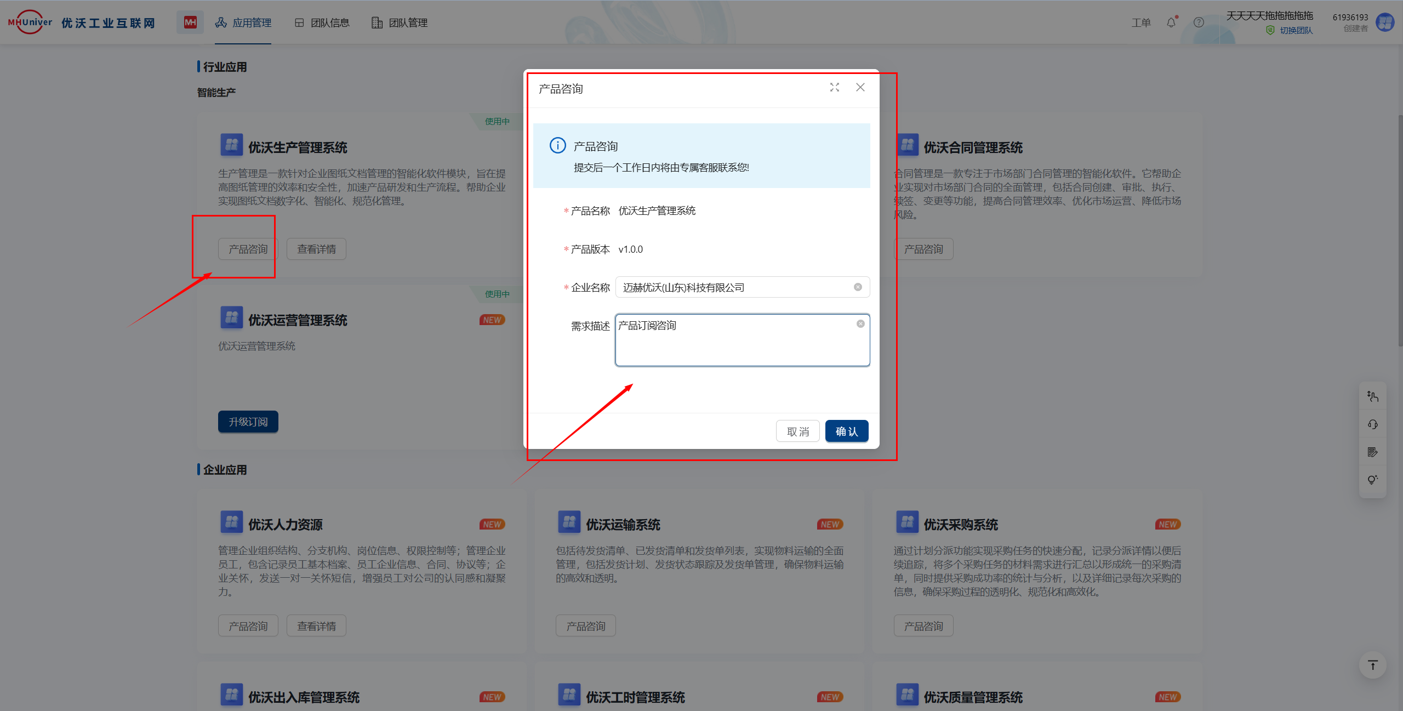This screenshot has width=1403, height=711.
Task: Click the customer service headset icon
Action: [x=1372, y=424]
